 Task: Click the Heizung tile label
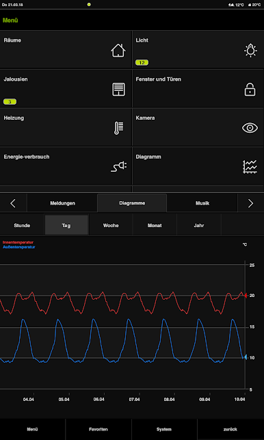point(14,118)
